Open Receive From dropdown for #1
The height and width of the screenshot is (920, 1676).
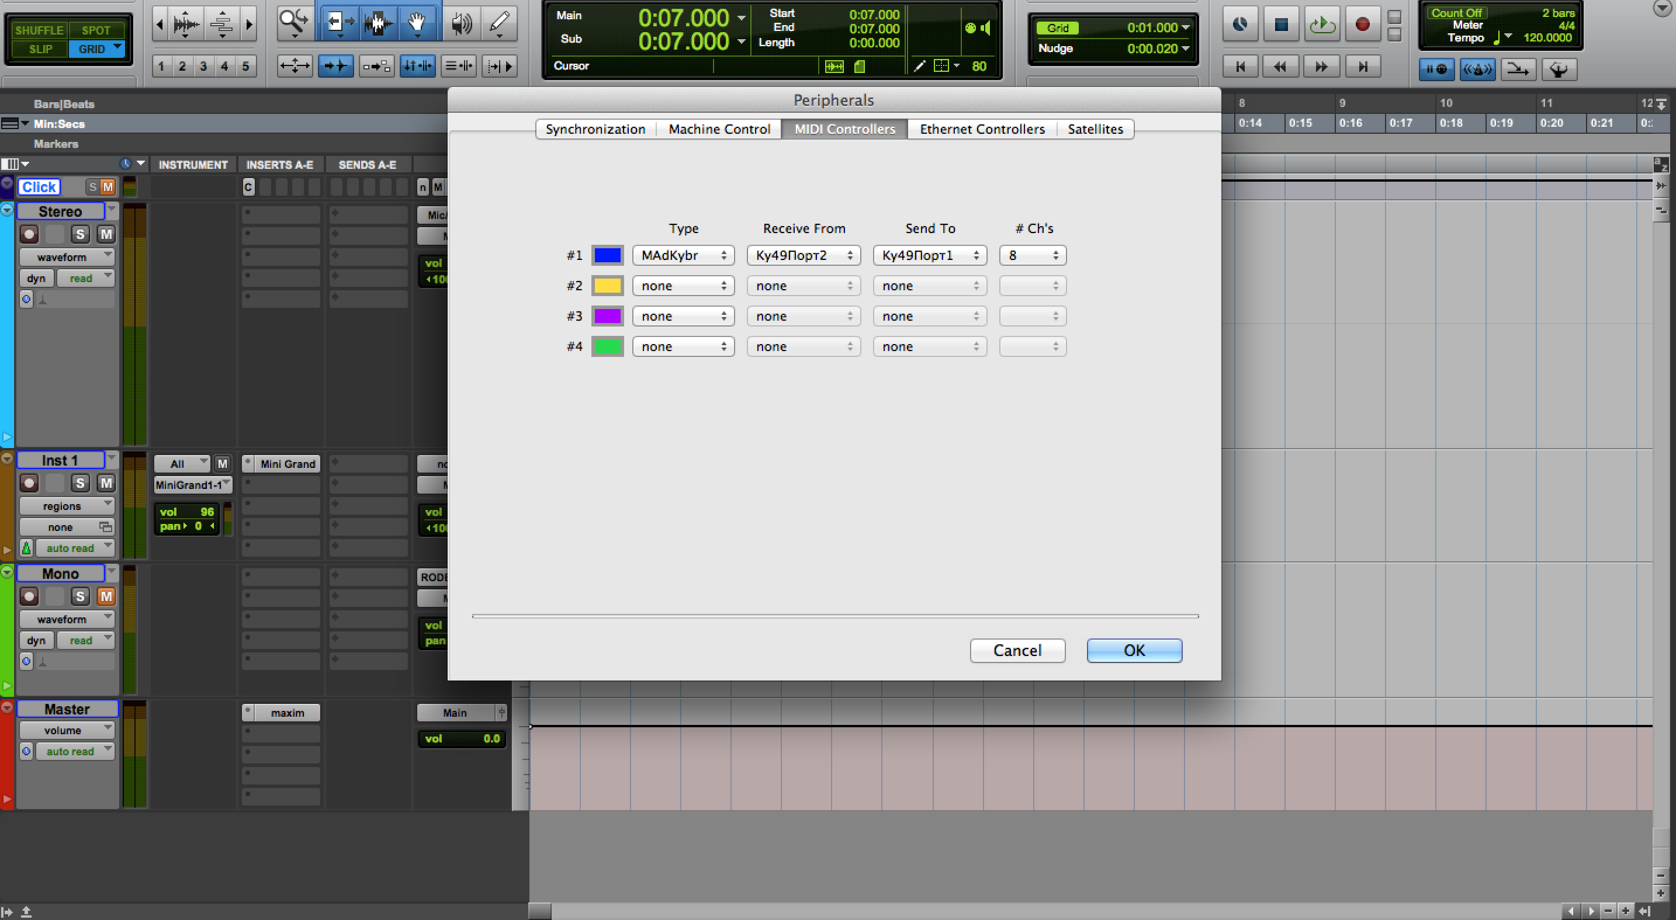pos(804,255)
